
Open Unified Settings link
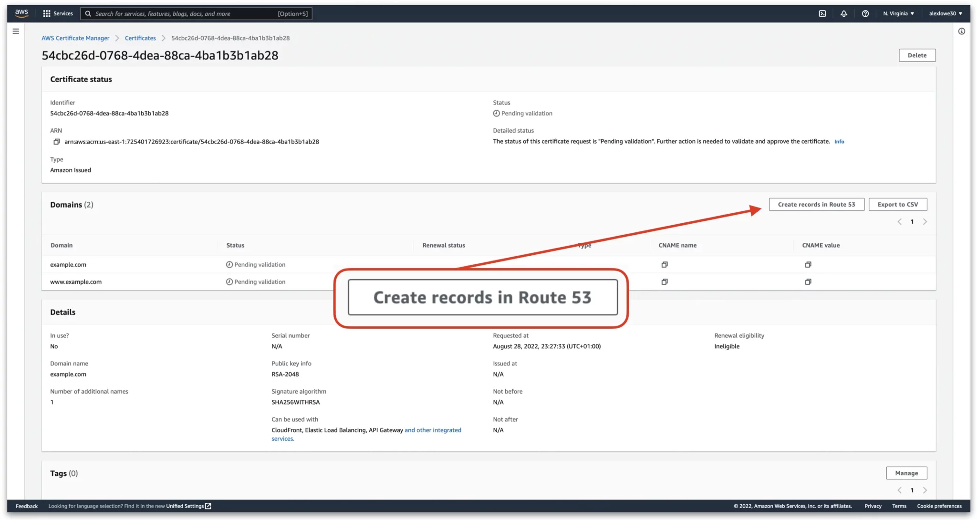185,506
